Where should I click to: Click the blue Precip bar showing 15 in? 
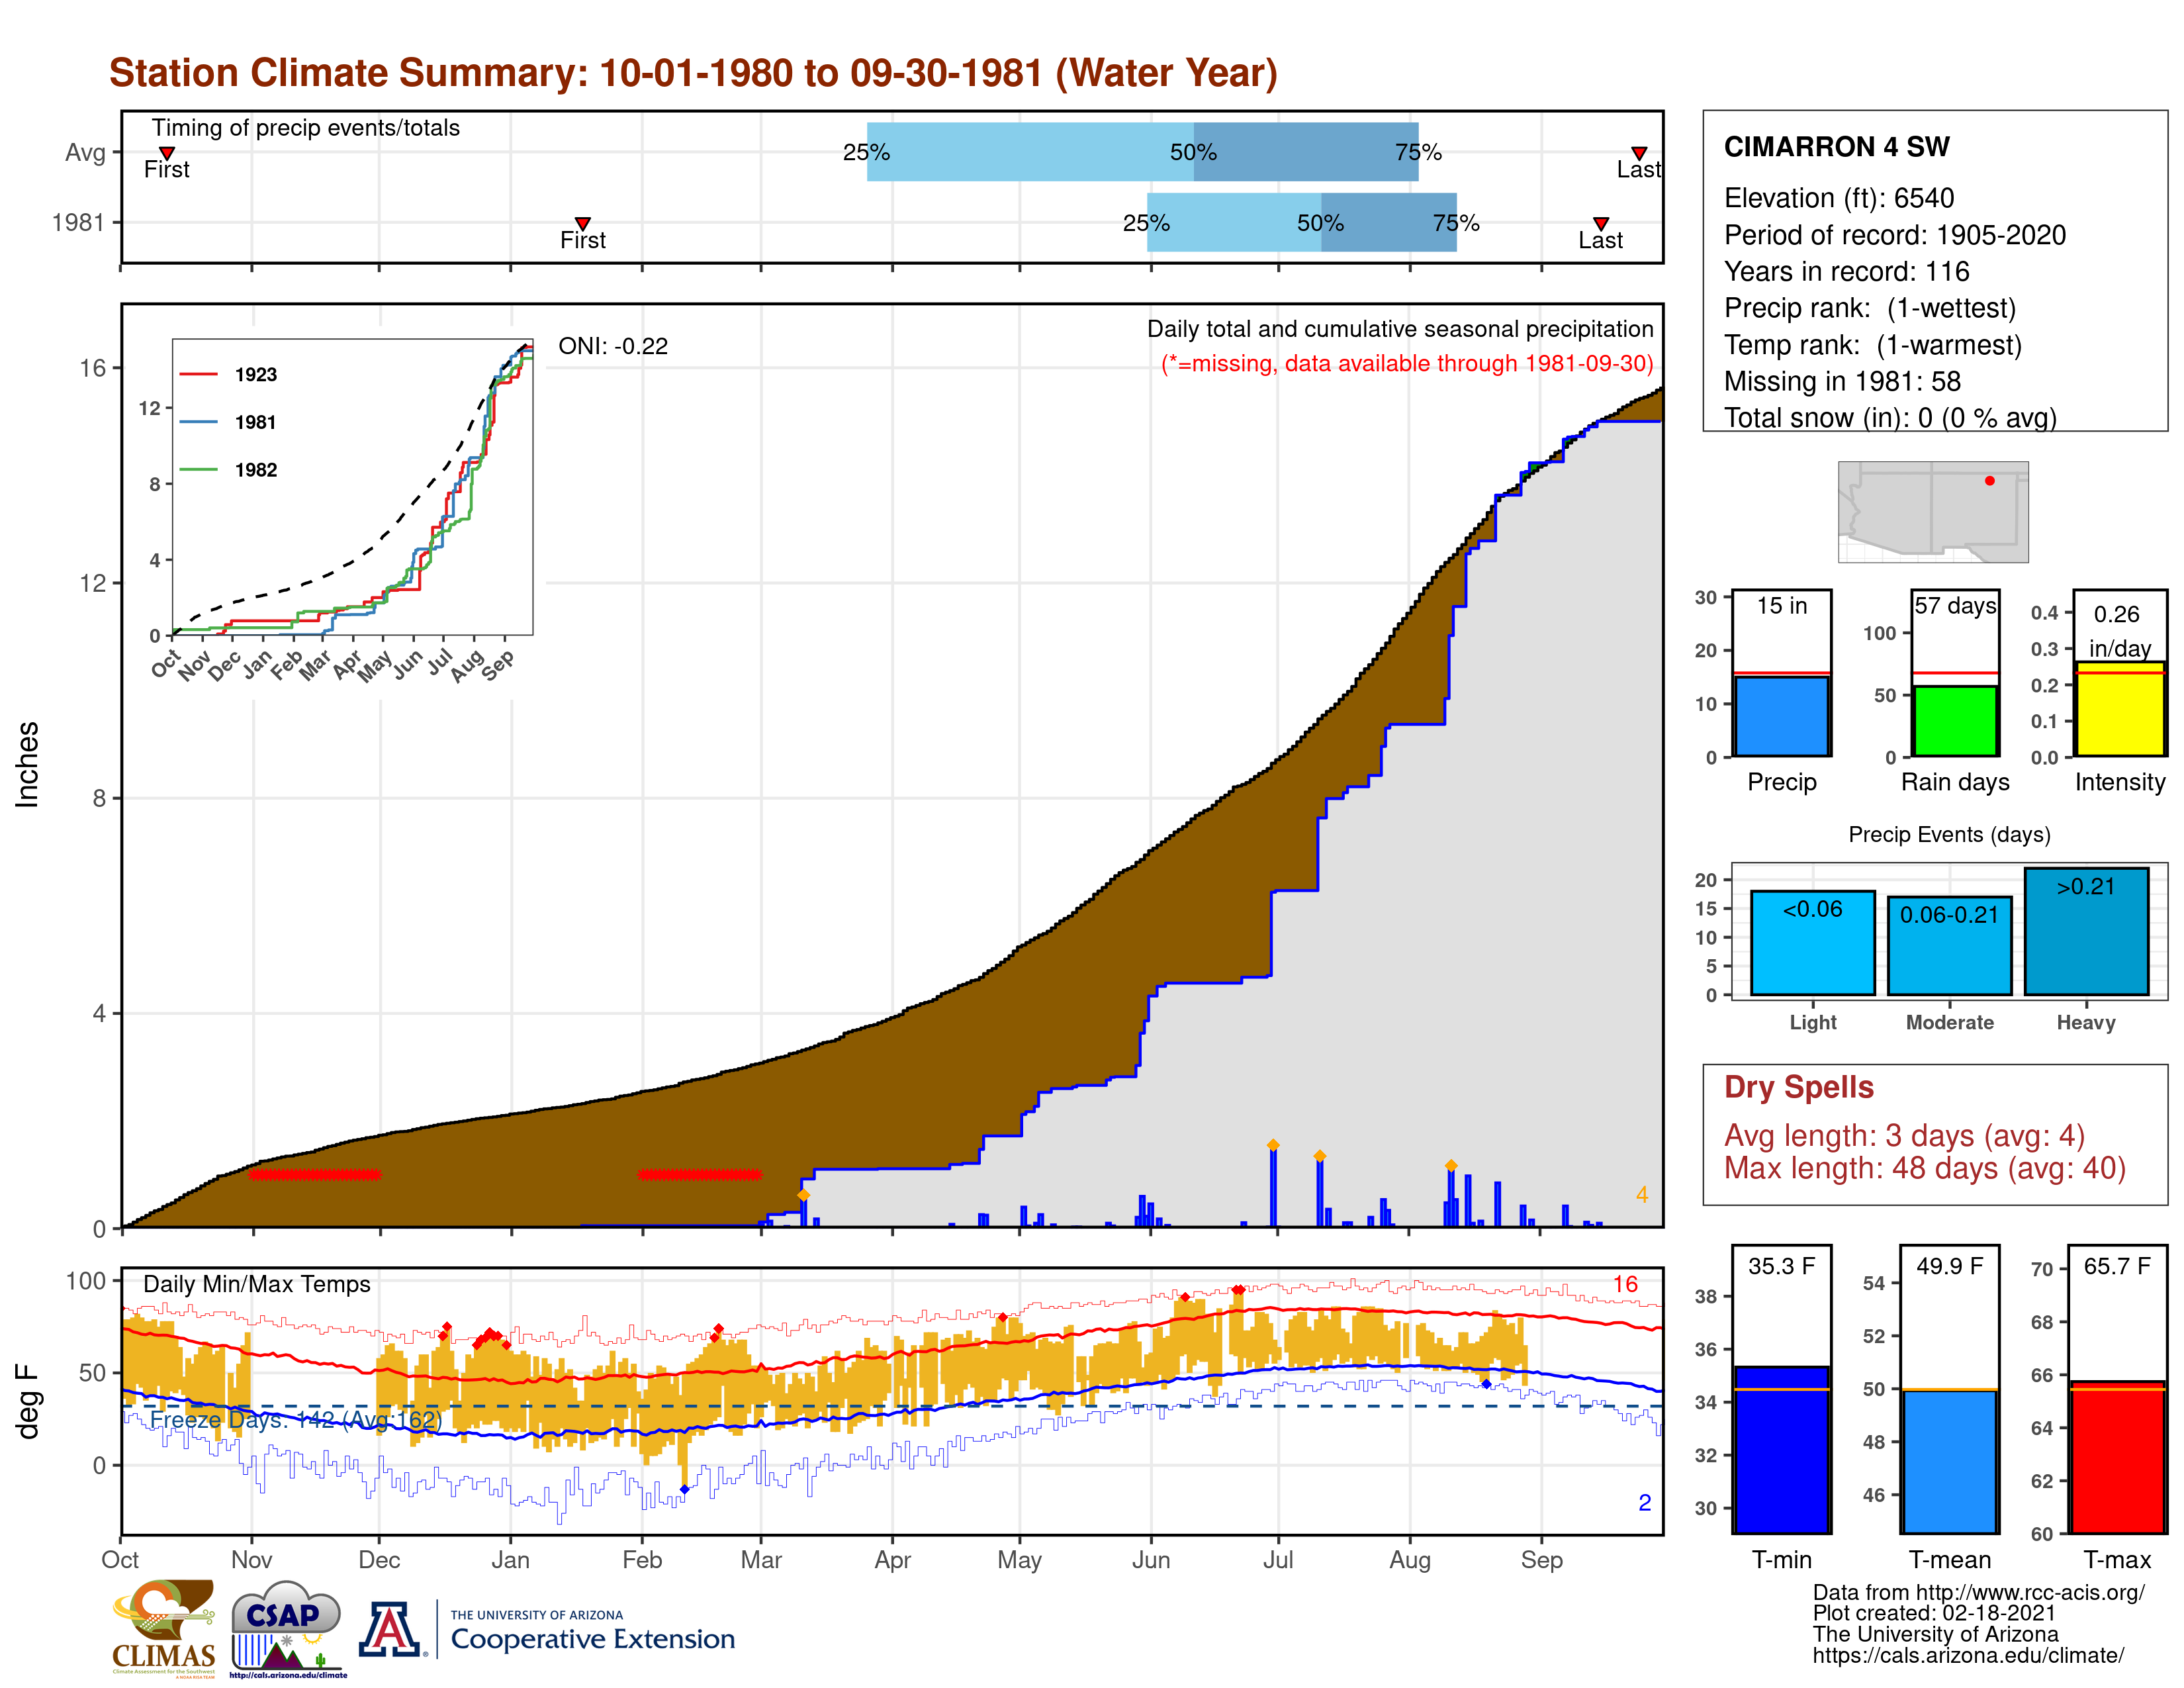point(1781,716)
